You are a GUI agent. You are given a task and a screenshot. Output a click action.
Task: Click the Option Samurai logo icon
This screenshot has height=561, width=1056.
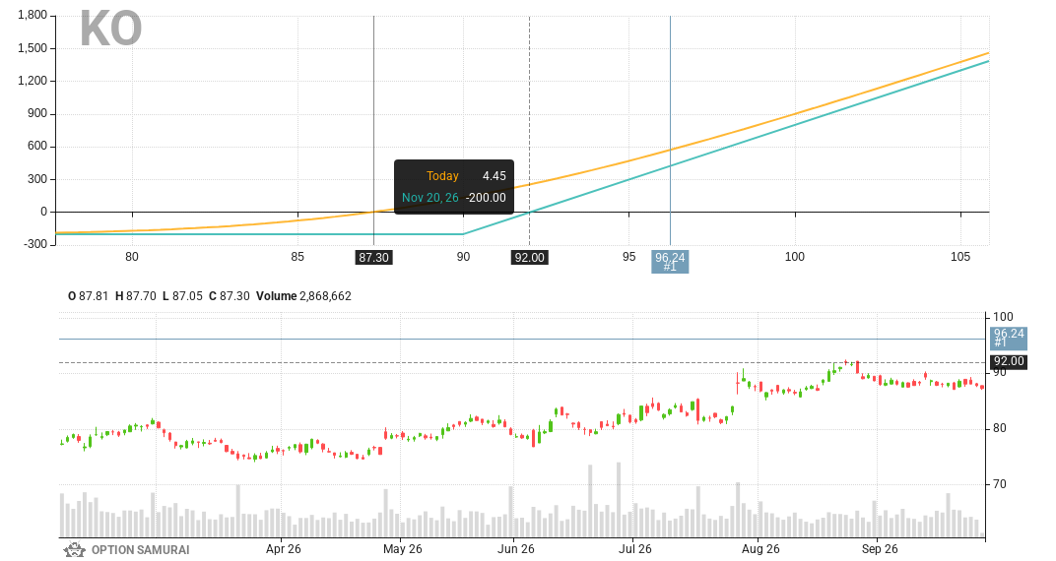click(x=74, y=550)
